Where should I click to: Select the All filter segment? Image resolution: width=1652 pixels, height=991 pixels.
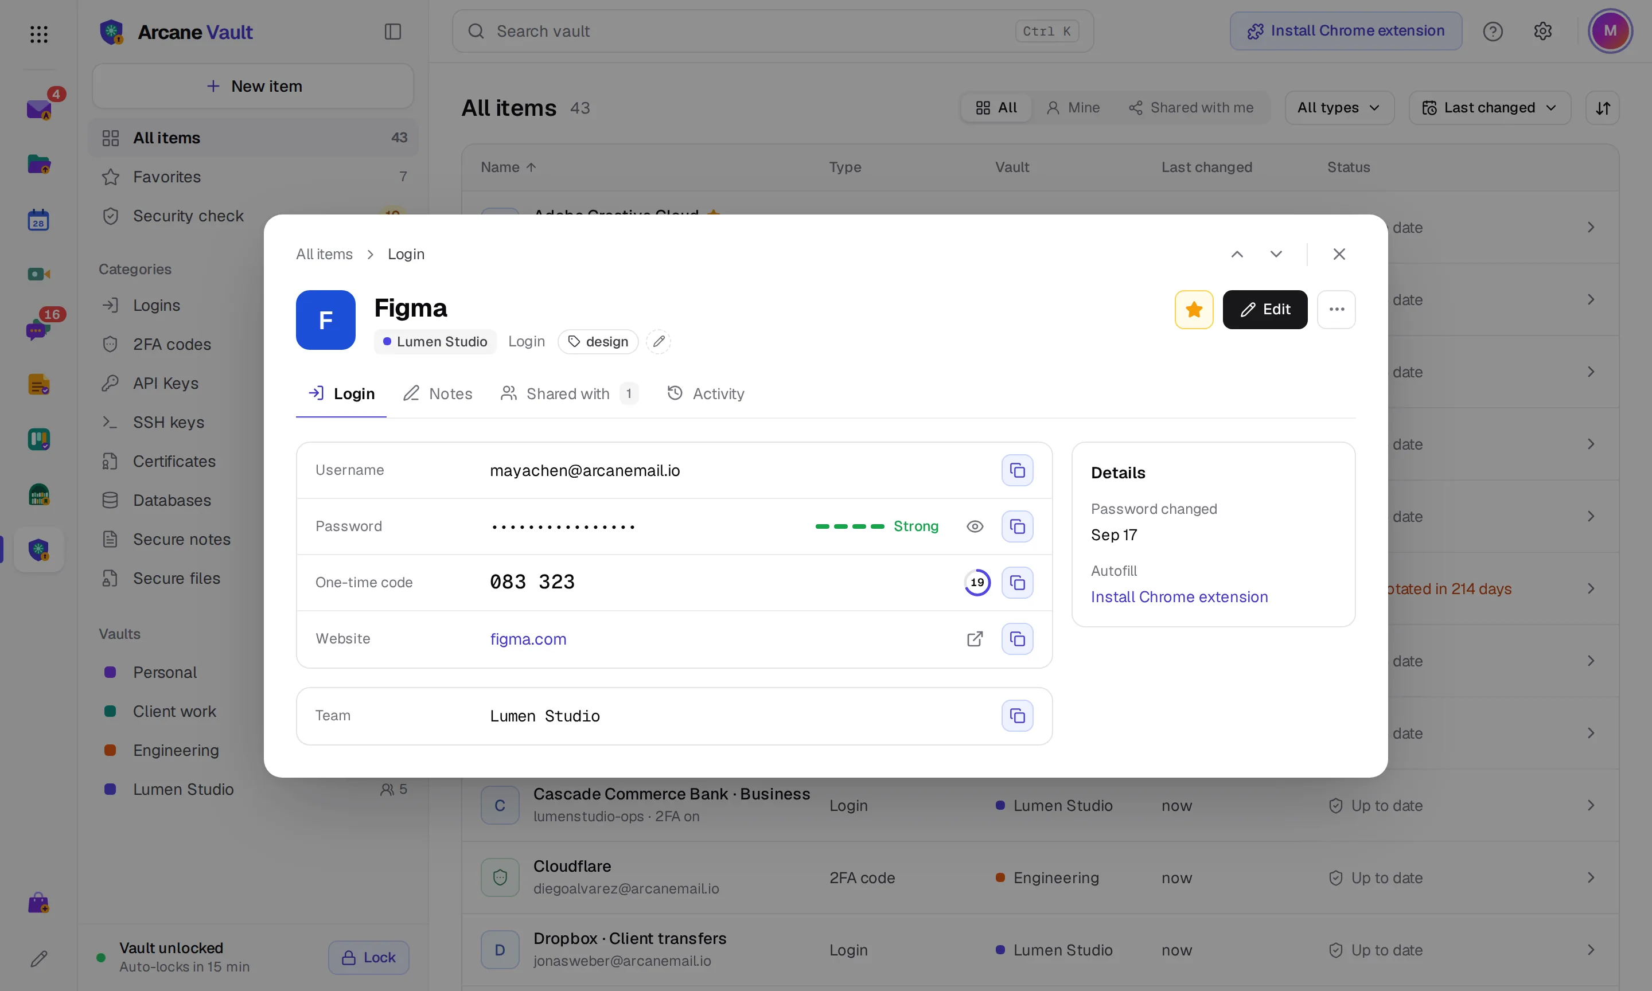pyautogui.click(x=996, y=107)
